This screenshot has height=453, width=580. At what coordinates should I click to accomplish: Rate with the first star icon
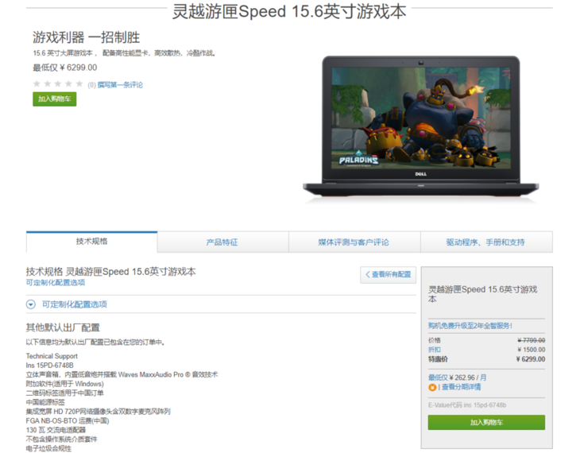(x=37, y=83)
